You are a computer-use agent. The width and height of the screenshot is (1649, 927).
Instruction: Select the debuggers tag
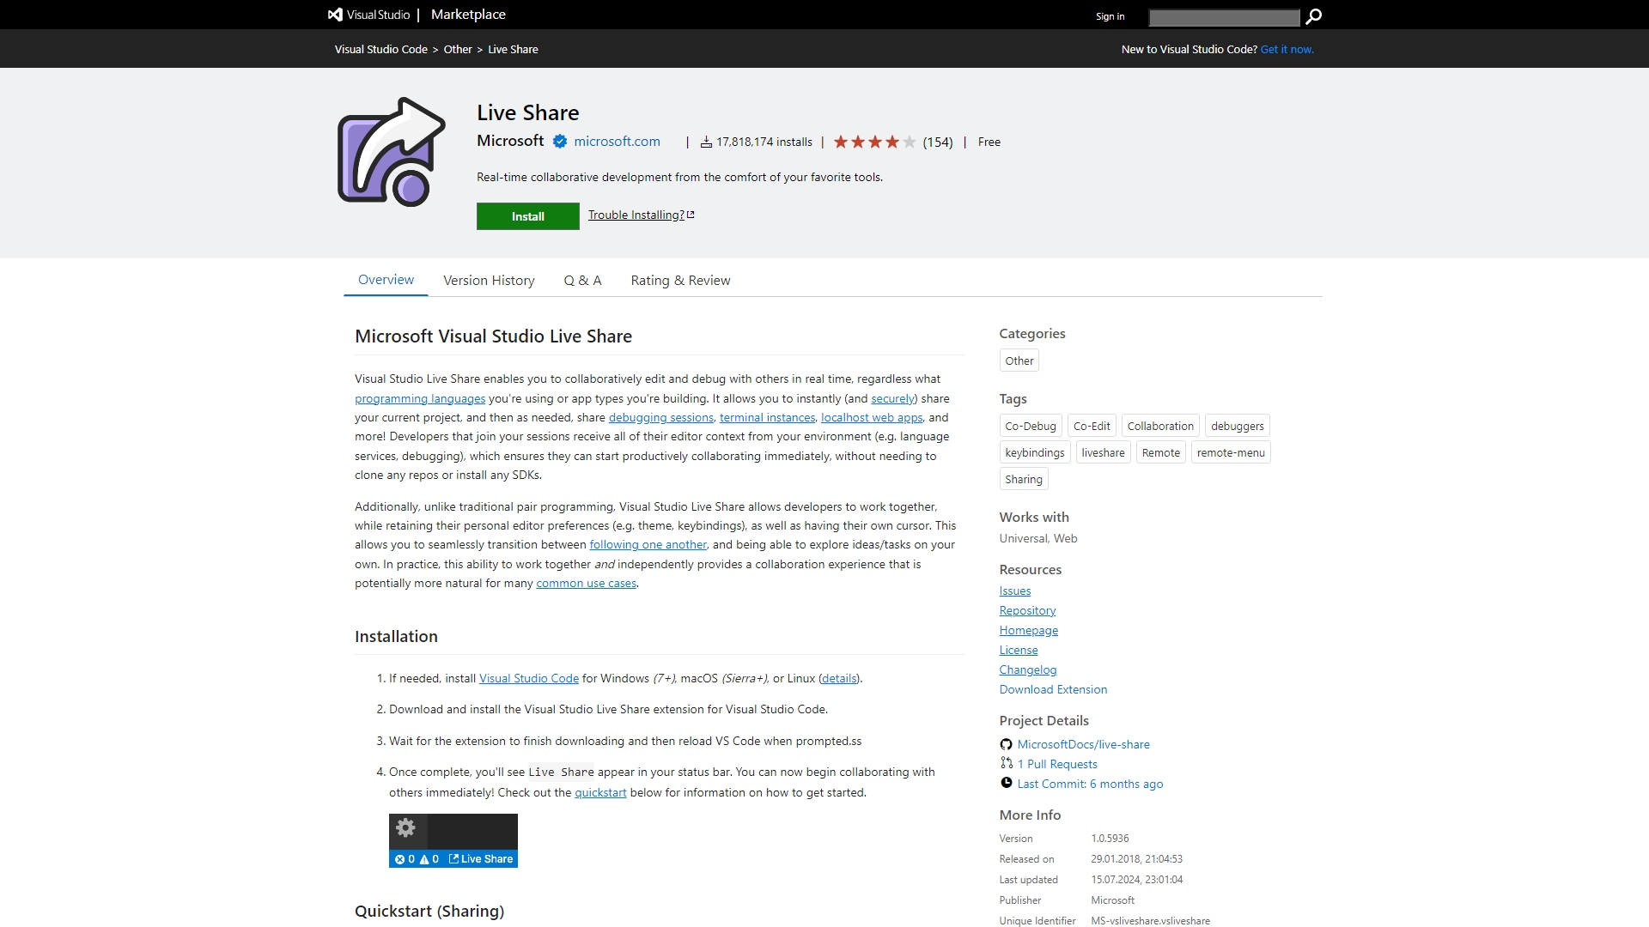tap(1237, 426)
